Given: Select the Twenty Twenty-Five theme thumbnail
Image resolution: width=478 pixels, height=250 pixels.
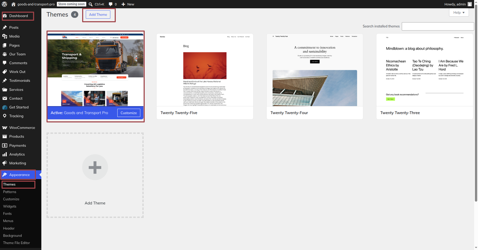Looking at the screenshot, I should (x=205, y=70).
